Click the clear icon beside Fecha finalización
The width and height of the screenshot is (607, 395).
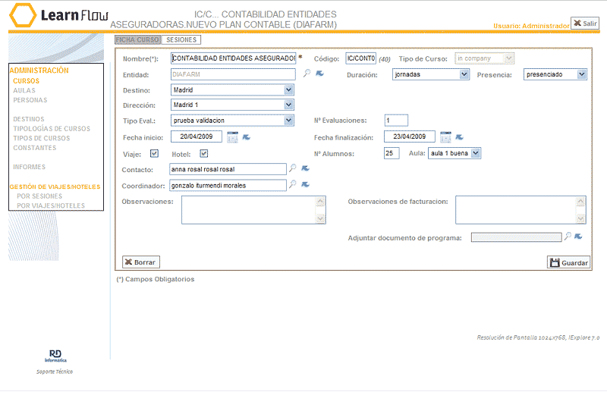click(460, 137)
